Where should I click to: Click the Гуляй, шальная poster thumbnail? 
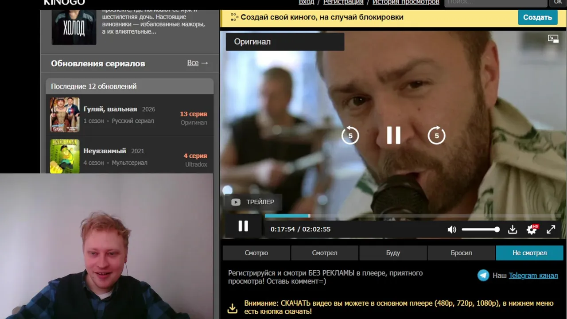[65, 115]
